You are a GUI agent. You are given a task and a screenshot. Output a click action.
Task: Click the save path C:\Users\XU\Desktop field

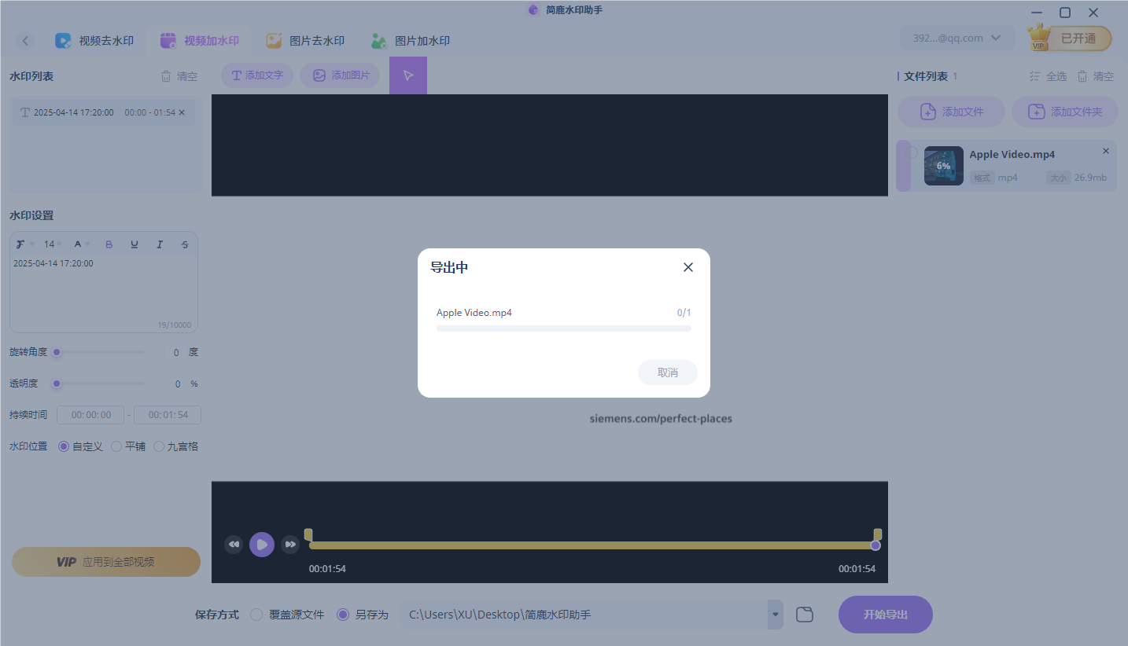(584, 615)
